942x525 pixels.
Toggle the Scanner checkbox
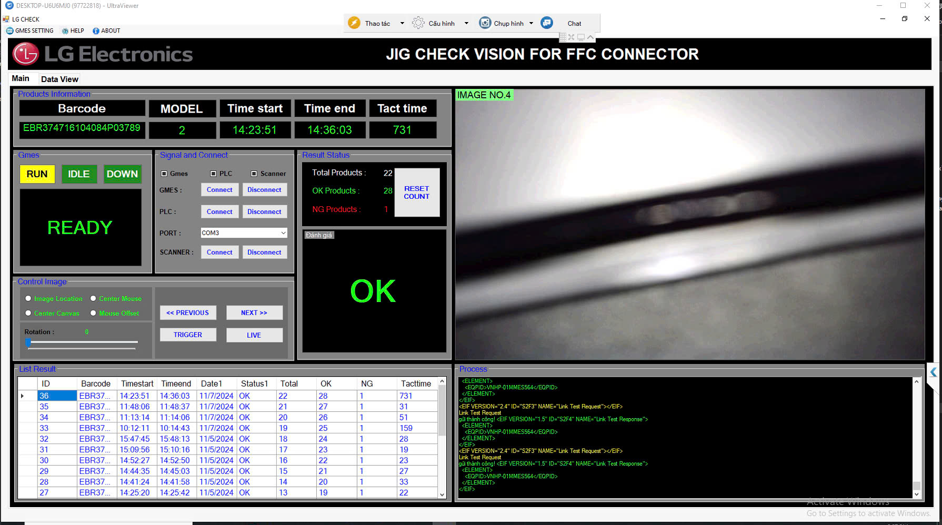(254, 174)
